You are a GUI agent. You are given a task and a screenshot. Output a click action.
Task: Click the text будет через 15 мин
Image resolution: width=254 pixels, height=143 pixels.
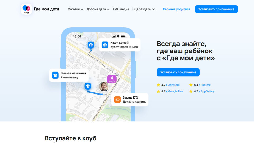(124, 47)
